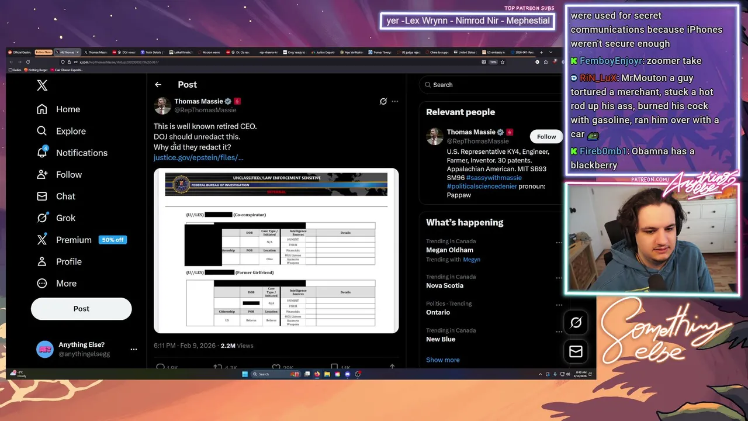The width and height of the screenshot is (748, 421).
Task: Click the repost icon under the tweet
Action: pyautogui.click(x=217, y=367)
